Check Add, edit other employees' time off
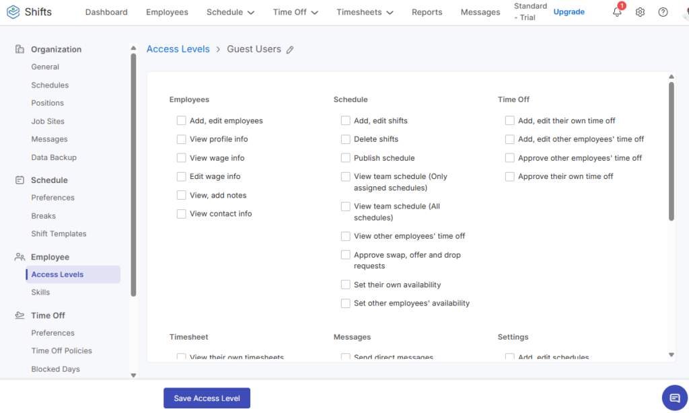689x413 pixels. click(510, 139)
